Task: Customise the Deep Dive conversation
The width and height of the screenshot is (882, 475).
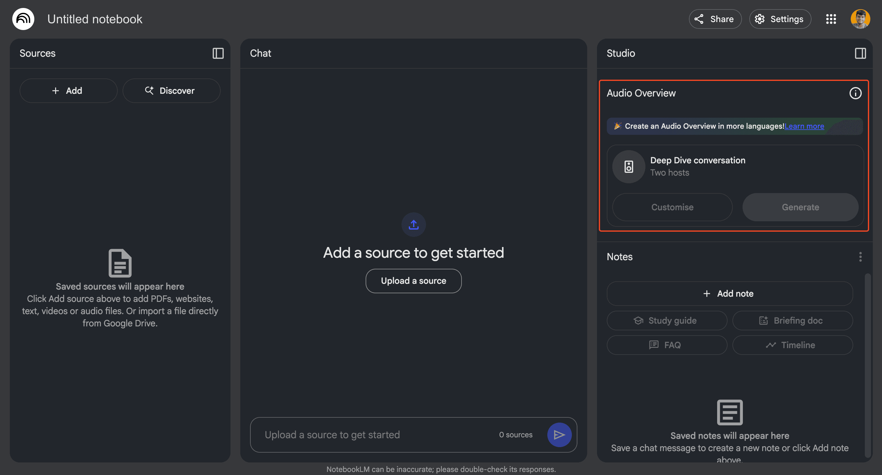Action: (672, 207)
